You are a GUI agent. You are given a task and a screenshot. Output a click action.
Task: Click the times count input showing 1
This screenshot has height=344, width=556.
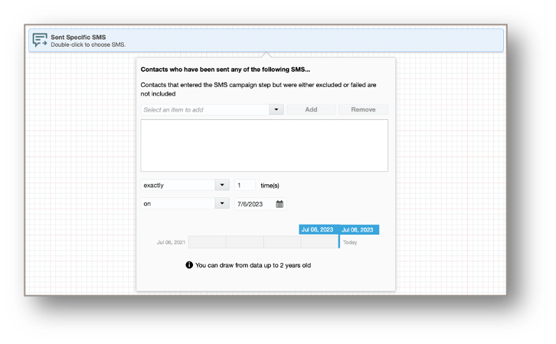point(244,185)
